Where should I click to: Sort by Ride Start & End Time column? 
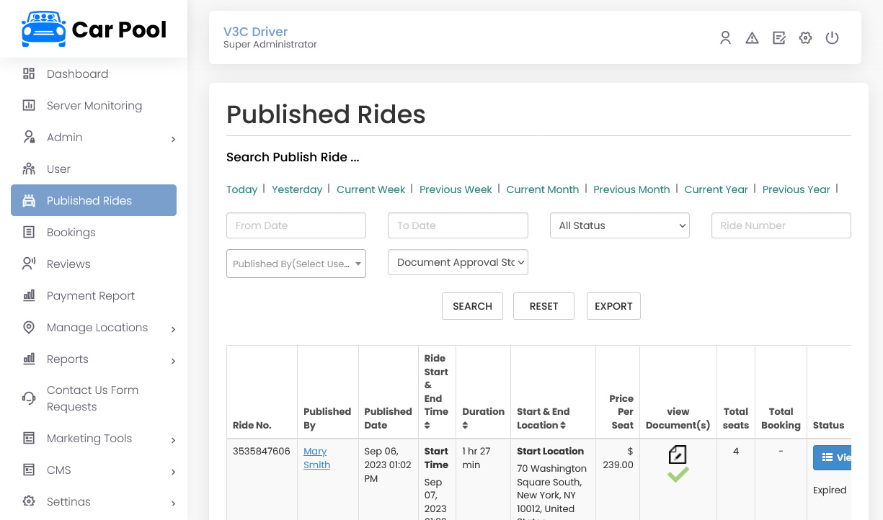click(x=427, y=426)
